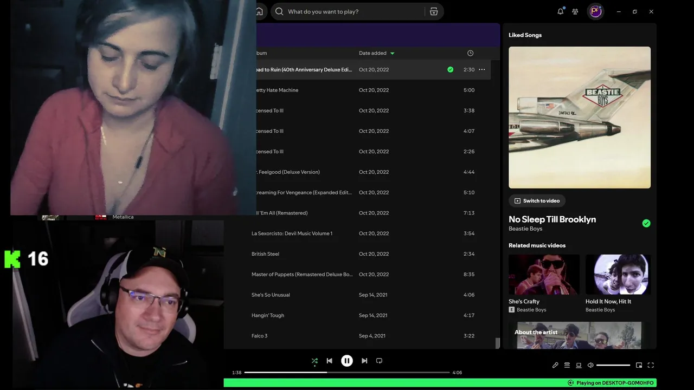Open the Hangin' Tough album
Screen dimensions: 694x390
tap(268, 315)
